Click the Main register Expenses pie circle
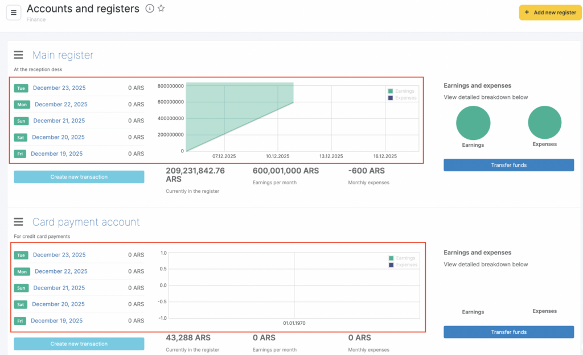The image size is (583, 355). [x=544, y=123]
